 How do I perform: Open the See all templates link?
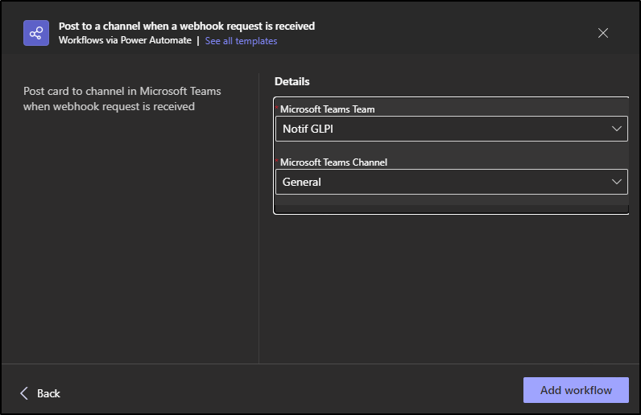[x=241, y=41]
